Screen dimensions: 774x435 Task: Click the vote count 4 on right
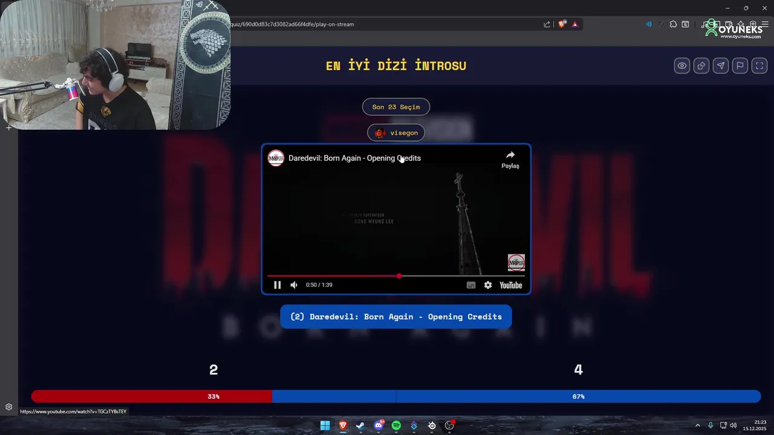pyautogui.click(x=579, y=370)
